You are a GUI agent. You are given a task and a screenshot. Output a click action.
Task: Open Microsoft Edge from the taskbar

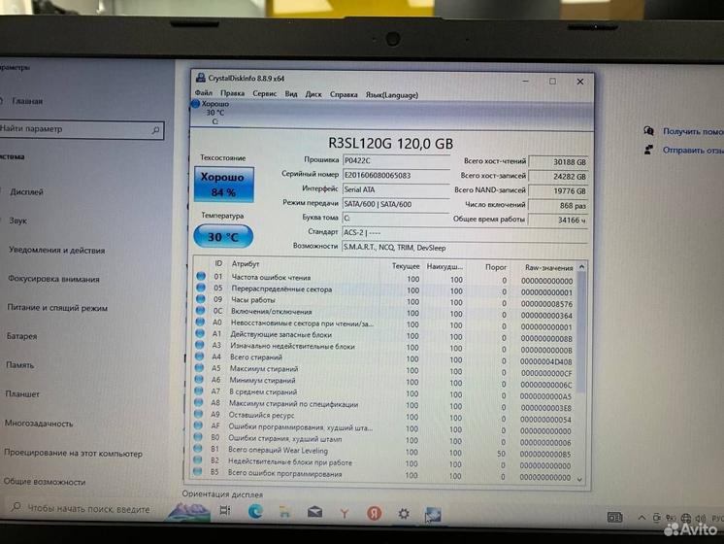click(255, 511)
